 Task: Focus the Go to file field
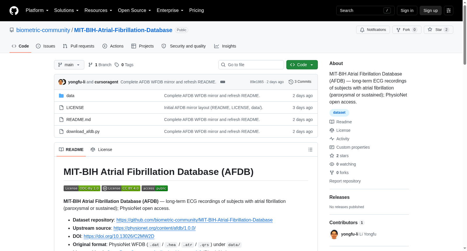pyautogui.click(x=251, y=65)
